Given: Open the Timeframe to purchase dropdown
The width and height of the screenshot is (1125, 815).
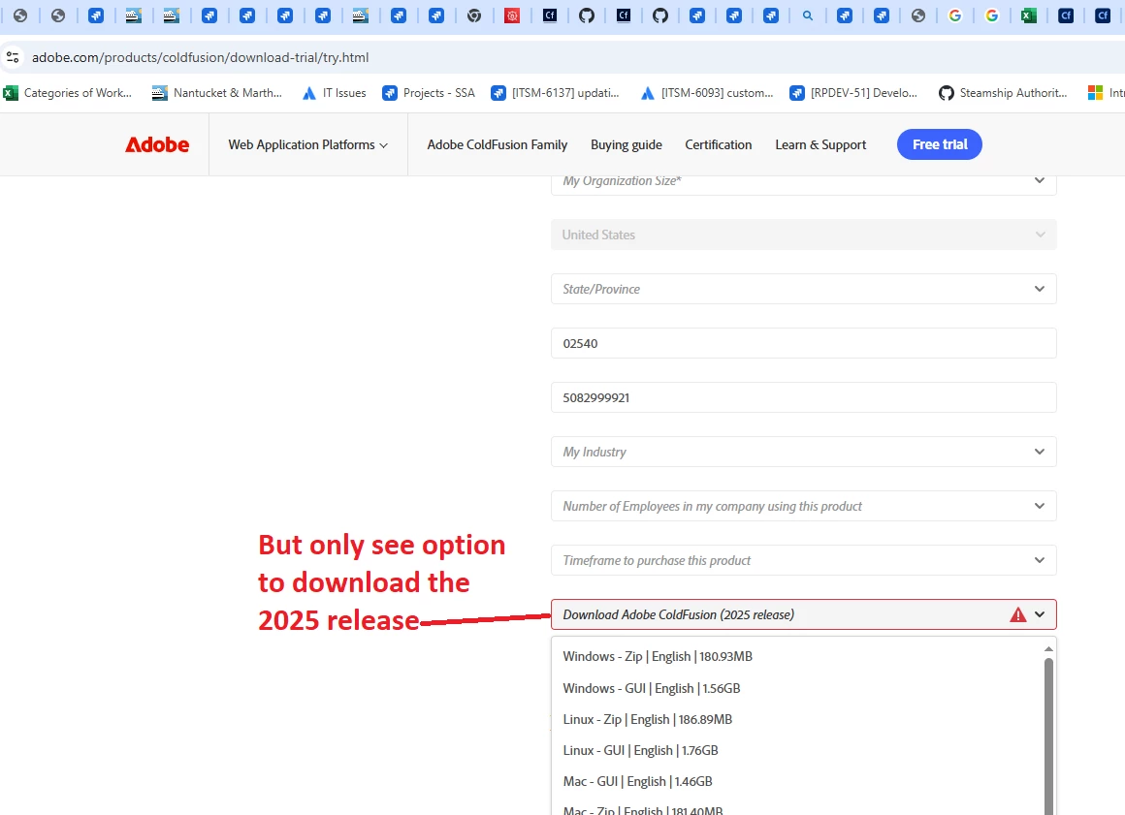Looking at the screenshot, I should [804, 560].
